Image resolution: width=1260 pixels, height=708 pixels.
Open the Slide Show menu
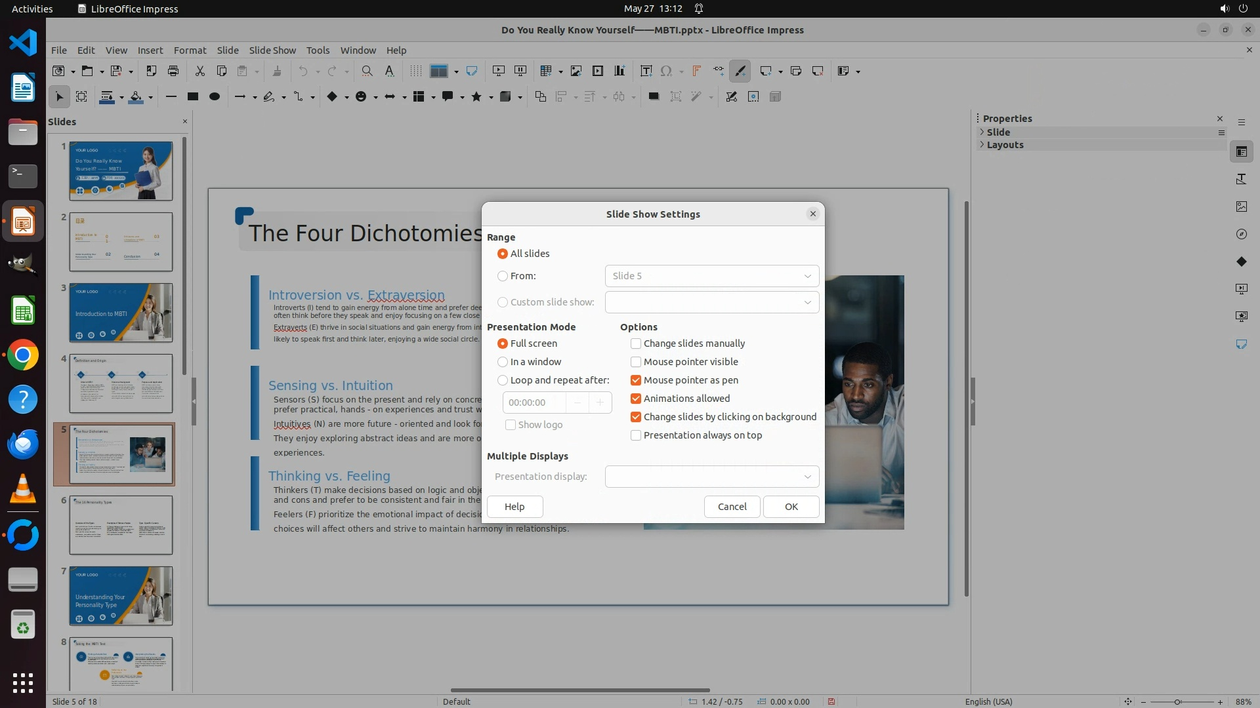coord(272,50)
